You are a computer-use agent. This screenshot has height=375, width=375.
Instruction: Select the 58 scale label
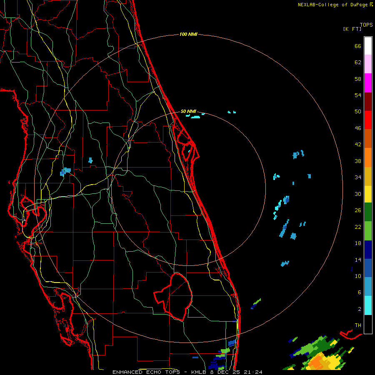point(358,79)
